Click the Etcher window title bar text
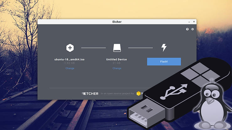232x130 pixels. click(117, 22)
